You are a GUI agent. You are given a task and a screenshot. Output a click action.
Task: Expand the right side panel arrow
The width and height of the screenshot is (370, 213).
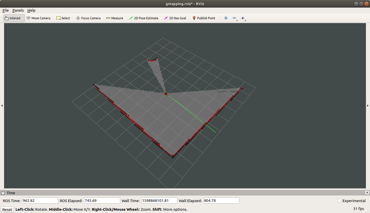368,105
